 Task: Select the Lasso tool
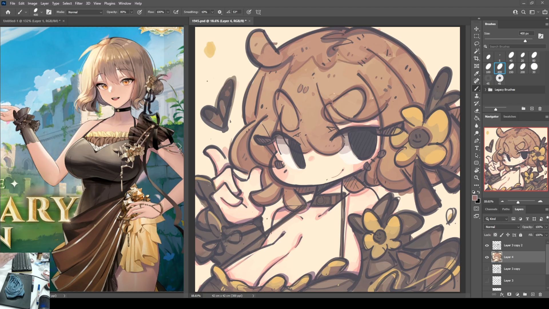[x=476, y=44]
